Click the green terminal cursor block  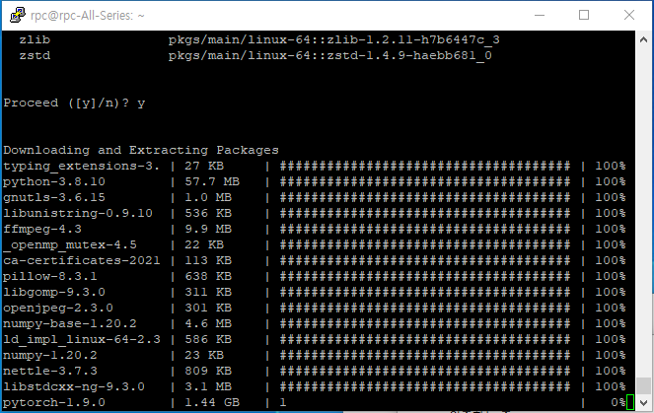click(630, 402)
